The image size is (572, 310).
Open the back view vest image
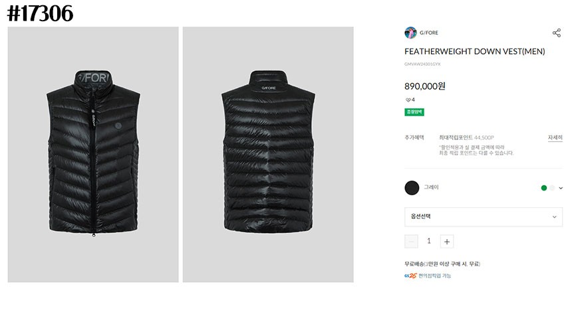point(268,154)
